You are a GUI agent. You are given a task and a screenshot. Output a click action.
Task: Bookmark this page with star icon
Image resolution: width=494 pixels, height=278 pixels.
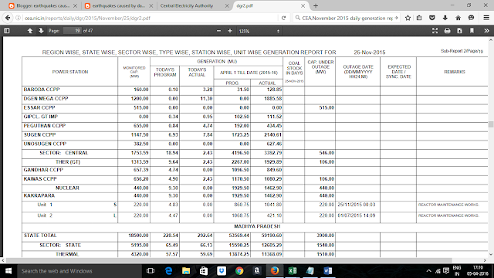click(408, 18)
